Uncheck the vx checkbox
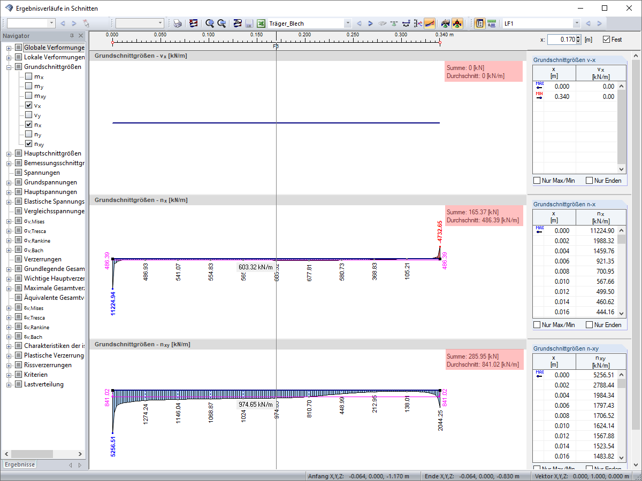 [28, 105]
